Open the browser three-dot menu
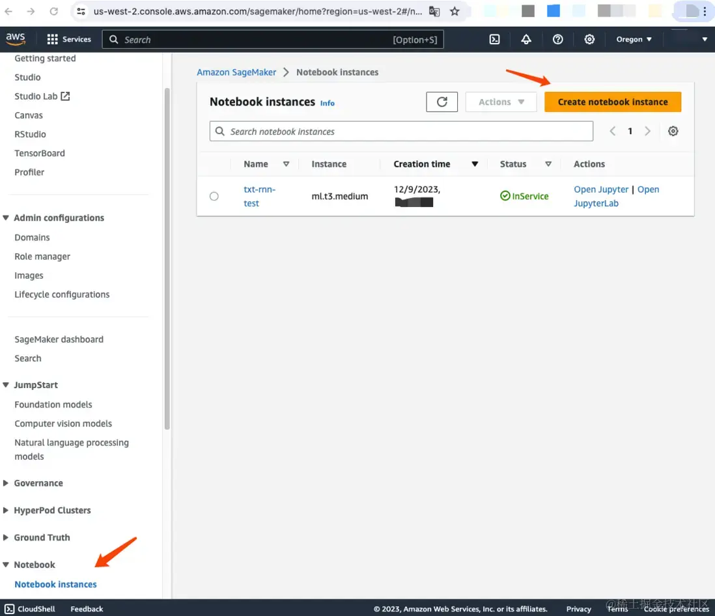Image resolution: width=715 pixels, height=616 pixels. coord(705,12)
